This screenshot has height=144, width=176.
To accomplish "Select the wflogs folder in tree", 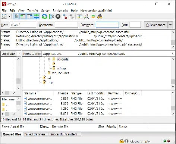I will click(62, 68).
